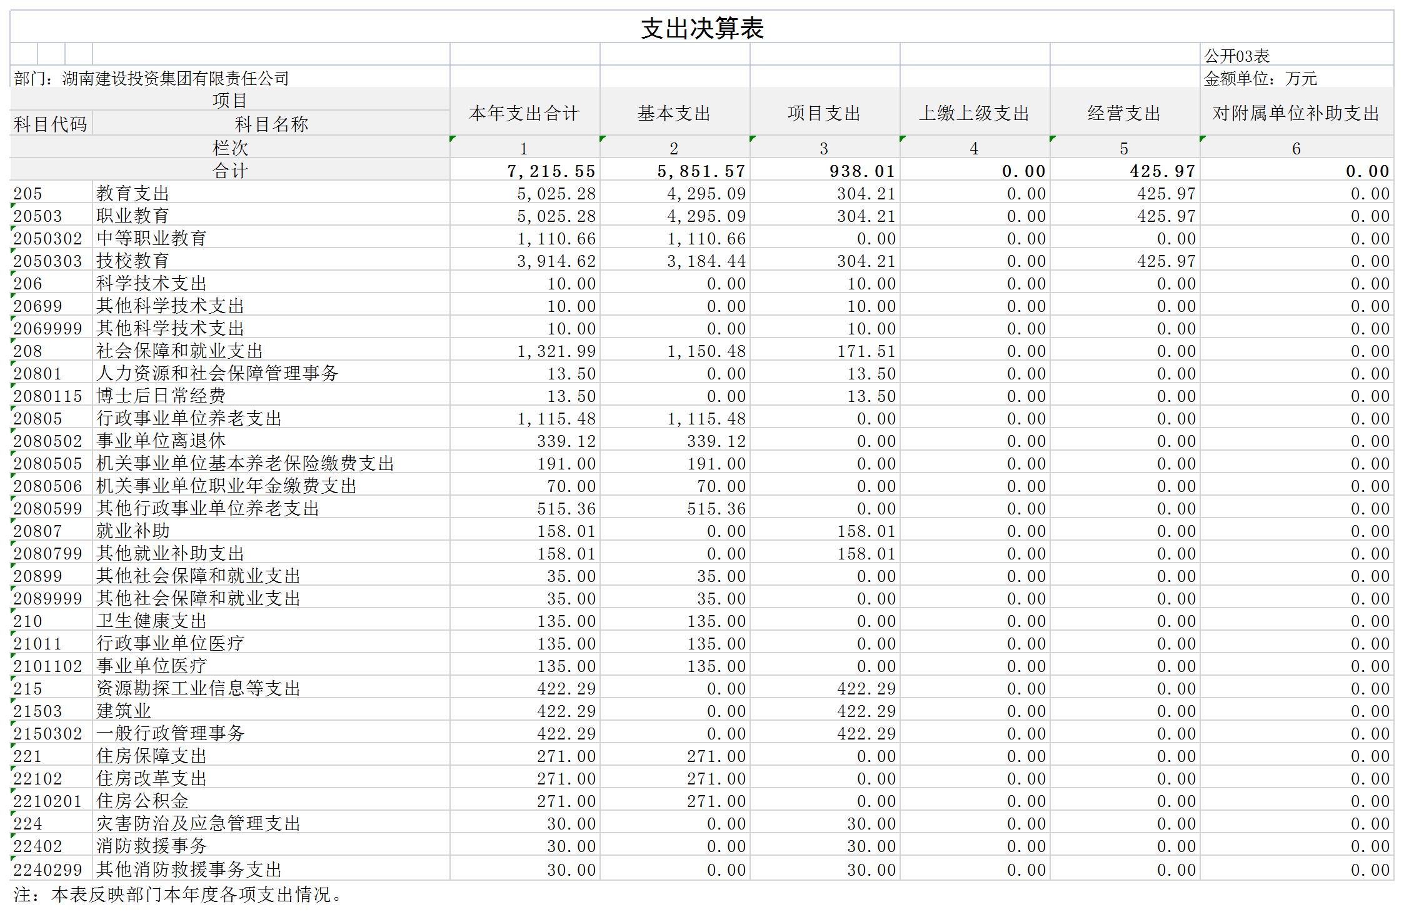Select total value 7,215.55
Viewport: 1404px width, 912px height.
tap(524, 171)
